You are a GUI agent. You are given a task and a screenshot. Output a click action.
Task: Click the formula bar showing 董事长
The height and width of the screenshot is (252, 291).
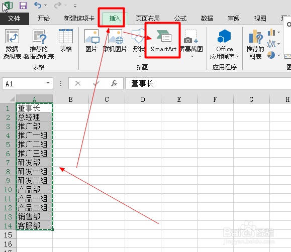pyautogui.click(x=208, y=83)
